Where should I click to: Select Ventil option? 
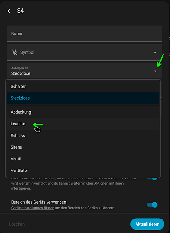[x=83, y=159]
